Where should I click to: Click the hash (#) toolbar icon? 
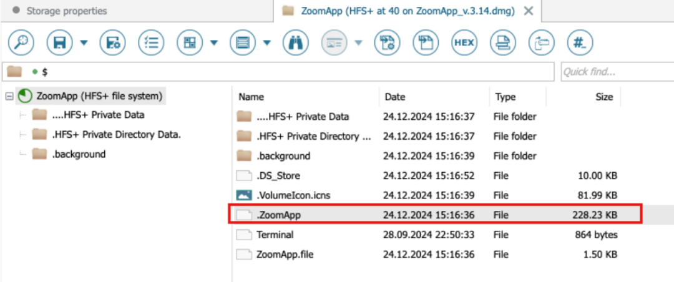tap(580, 42)
